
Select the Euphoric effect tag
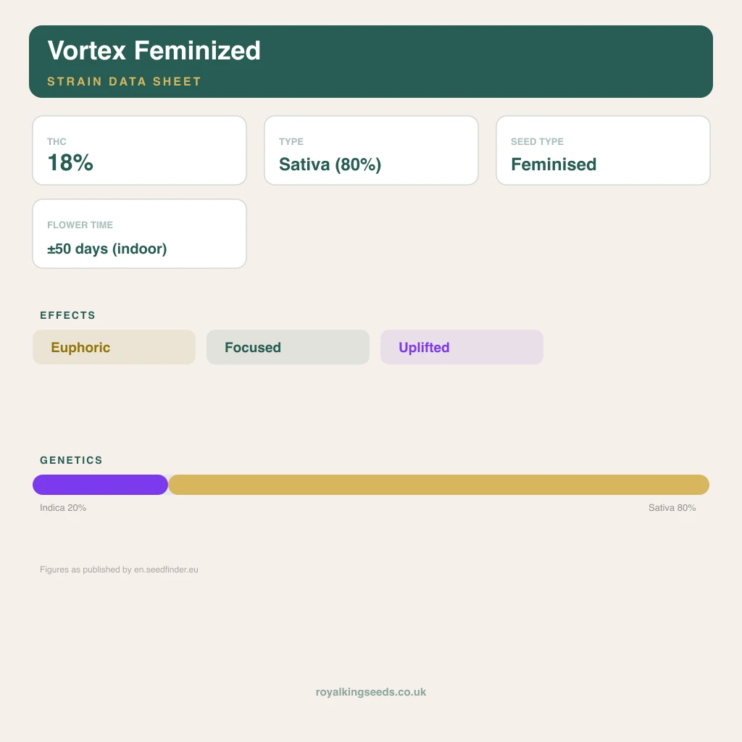[x=114, y=347]
